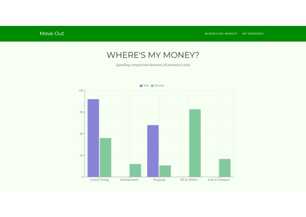The height and width of the screenshot is (217, 306).
Task: Select York's Food & Dining bar
Action: point(93,138)
